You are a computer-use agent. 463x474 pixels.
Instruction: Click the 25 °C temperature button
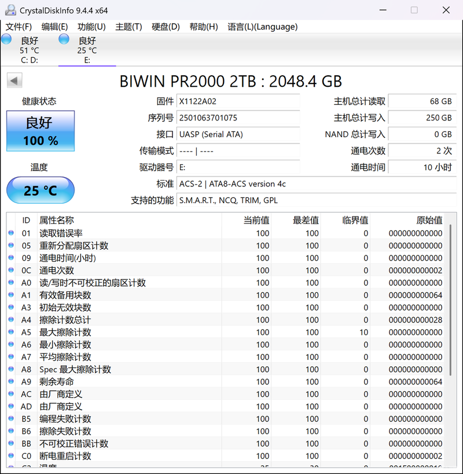41,190
